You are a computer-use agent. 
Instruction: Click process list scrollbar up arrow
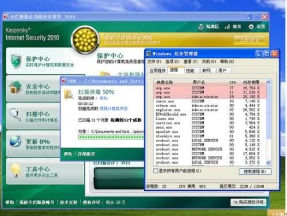269,82
